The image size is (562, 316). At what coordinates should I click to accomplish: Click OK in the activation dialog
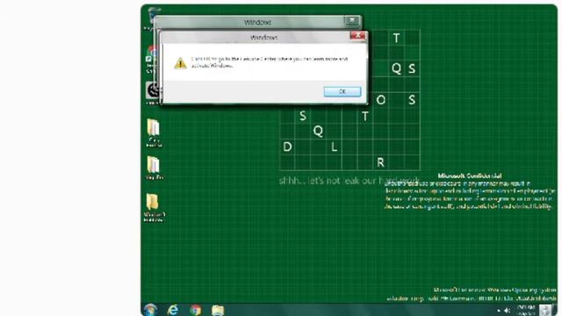pos(342,91)
